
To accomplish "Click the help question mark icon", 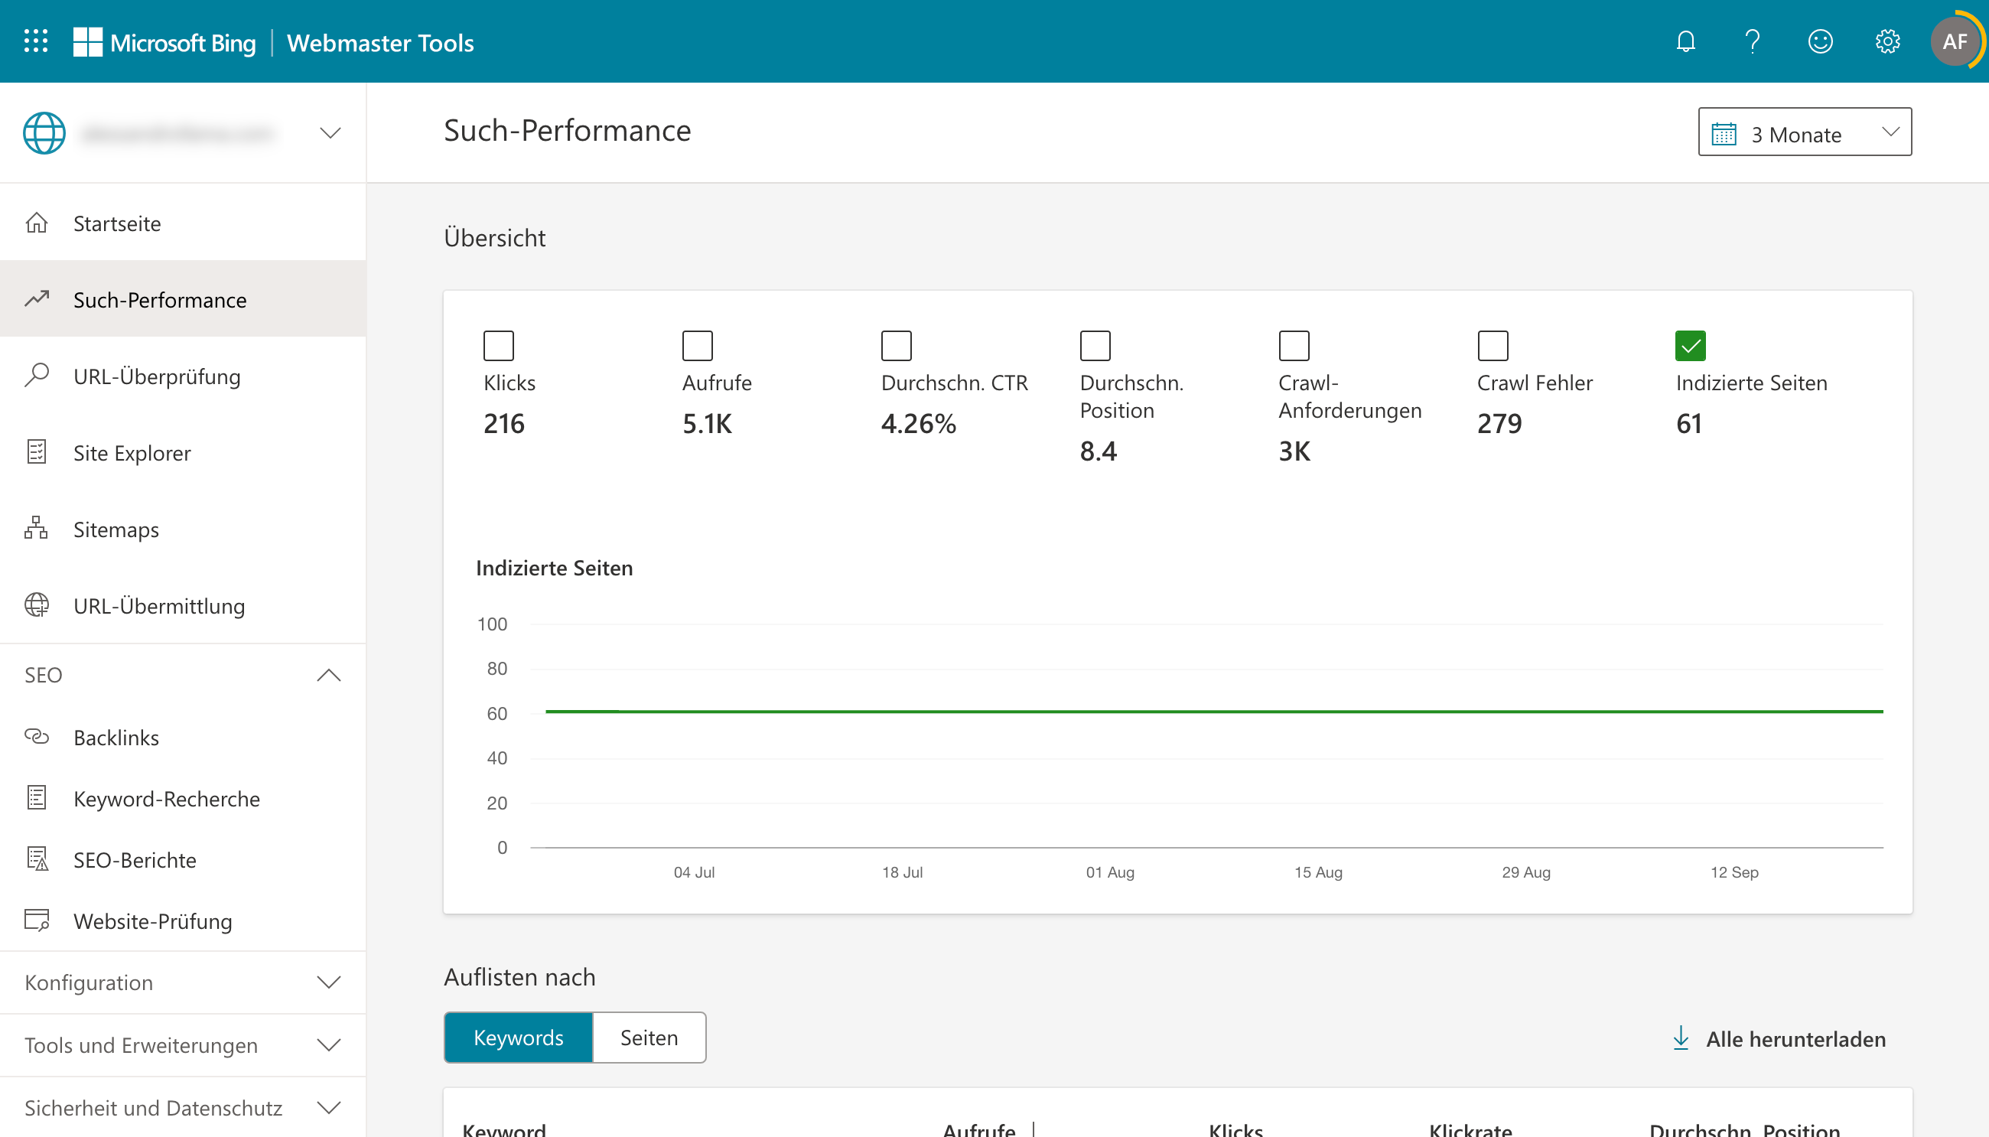I will click(x=1753, y=41).
